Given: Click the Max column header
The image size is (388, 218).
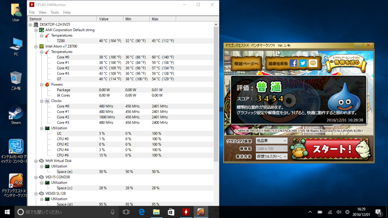Looking at the screenshot, I should pos(163,19).
